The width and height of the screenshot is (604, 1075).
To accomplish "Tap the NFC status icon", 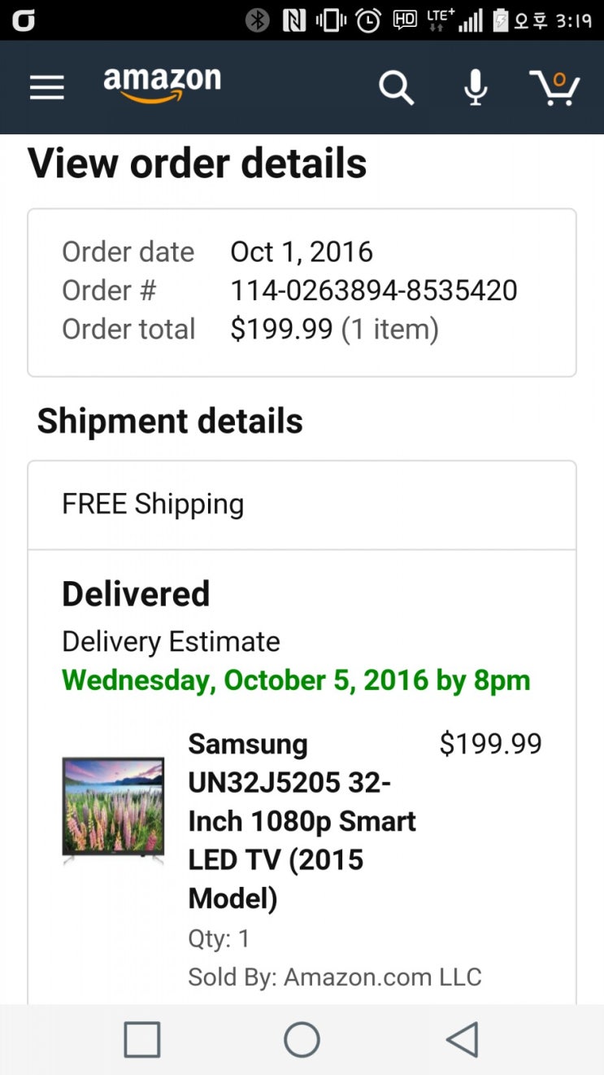I will pyautogui.click(x=293, y=20).
